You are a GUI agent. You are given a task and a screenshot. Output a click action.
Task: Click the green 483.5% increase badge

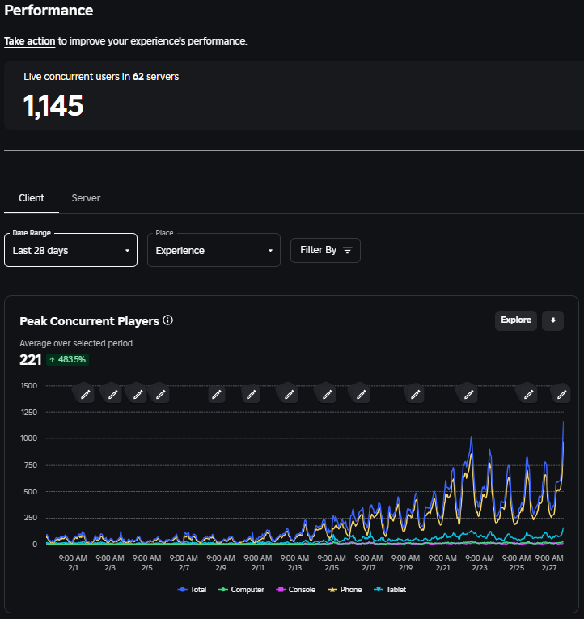67,359
